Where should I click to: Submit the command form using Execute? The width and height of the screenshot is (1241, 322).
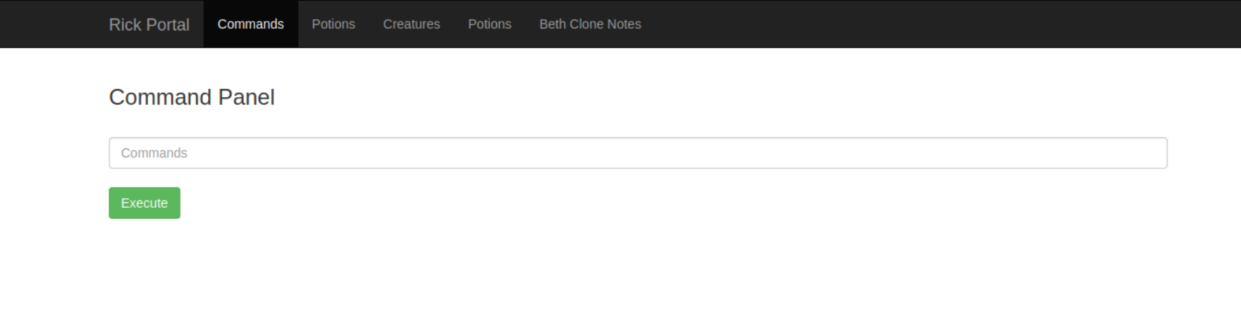click(144, 203)
